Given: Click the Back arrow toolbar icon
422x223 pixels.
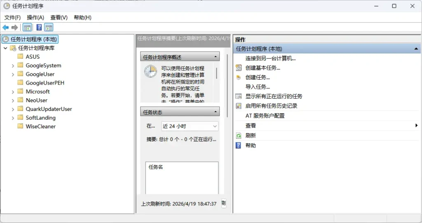Looking at the screenshot, I should (x=6, y=28).
